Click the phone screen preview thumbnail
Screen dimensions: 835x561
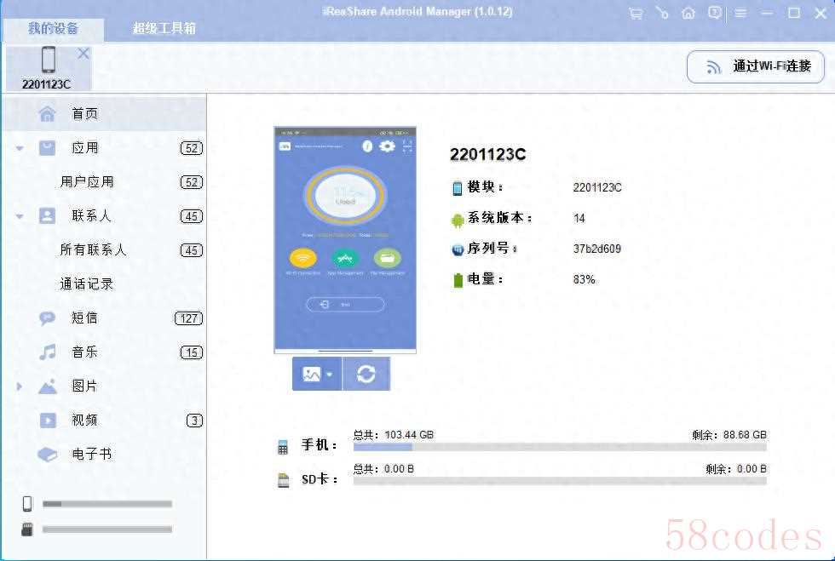pyautogui.click(x=345, y=239)
